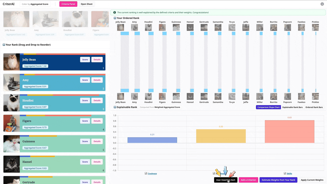Image resolution: width=327 pixels, height=184 pixels.
Task: Open Details for Jelly Bean
Action: 97,60
